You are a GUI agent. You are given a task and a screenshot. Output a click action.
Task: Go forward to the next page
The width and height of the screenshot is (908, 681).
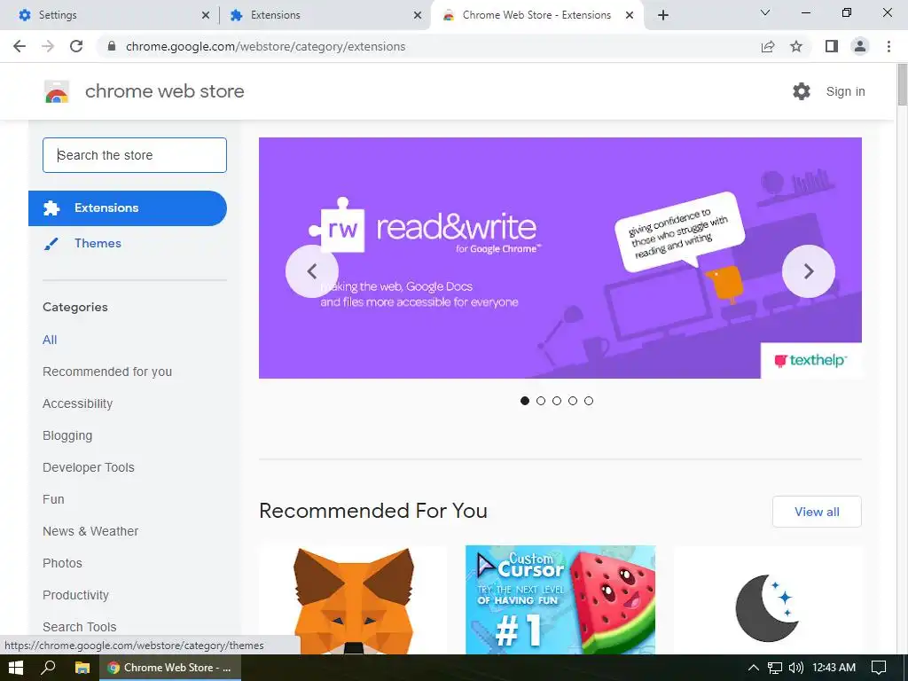48,46
